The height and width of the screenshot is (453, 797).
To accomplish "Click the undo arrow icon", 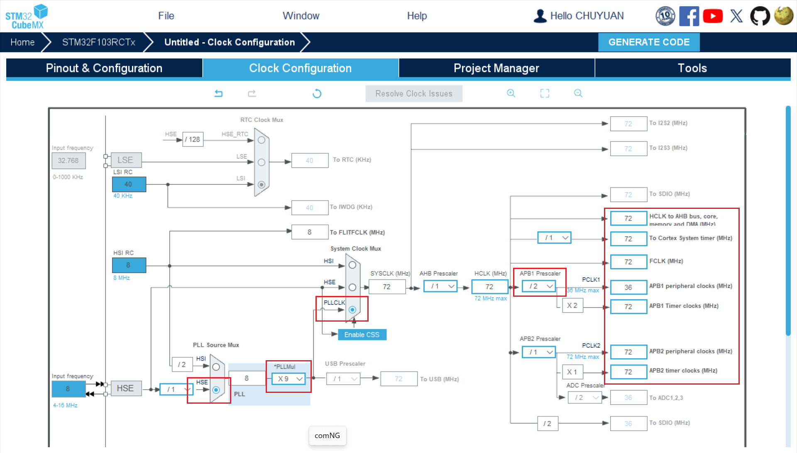I will 218,93.
